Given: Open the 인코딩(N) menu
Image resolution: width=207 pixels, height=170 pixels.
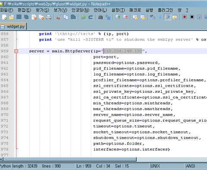Looking at the screenshot, I should (80, 10).
